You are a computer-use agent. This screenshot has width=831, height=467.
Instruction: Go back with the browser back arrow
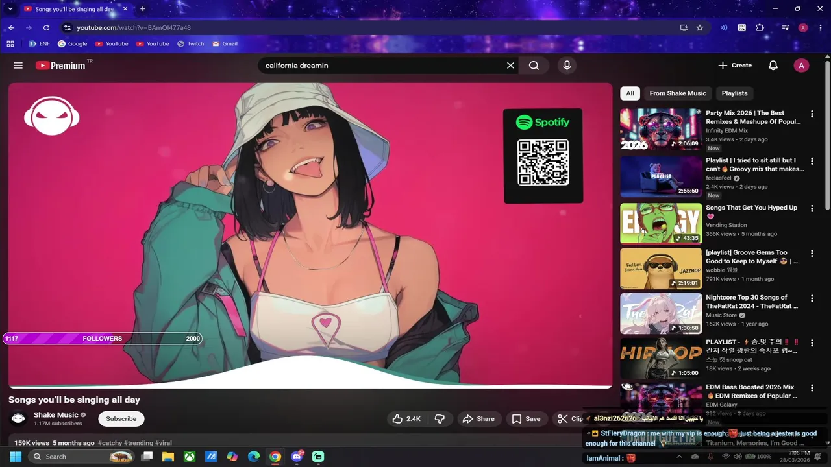(x=11, y=28)
